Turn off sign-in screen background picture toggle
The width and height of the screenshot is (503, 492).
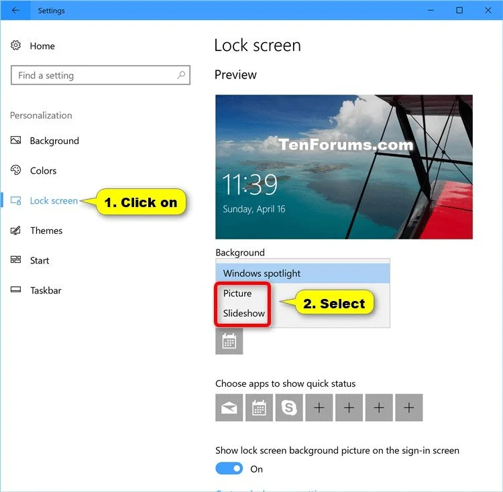tap(229, 469)
